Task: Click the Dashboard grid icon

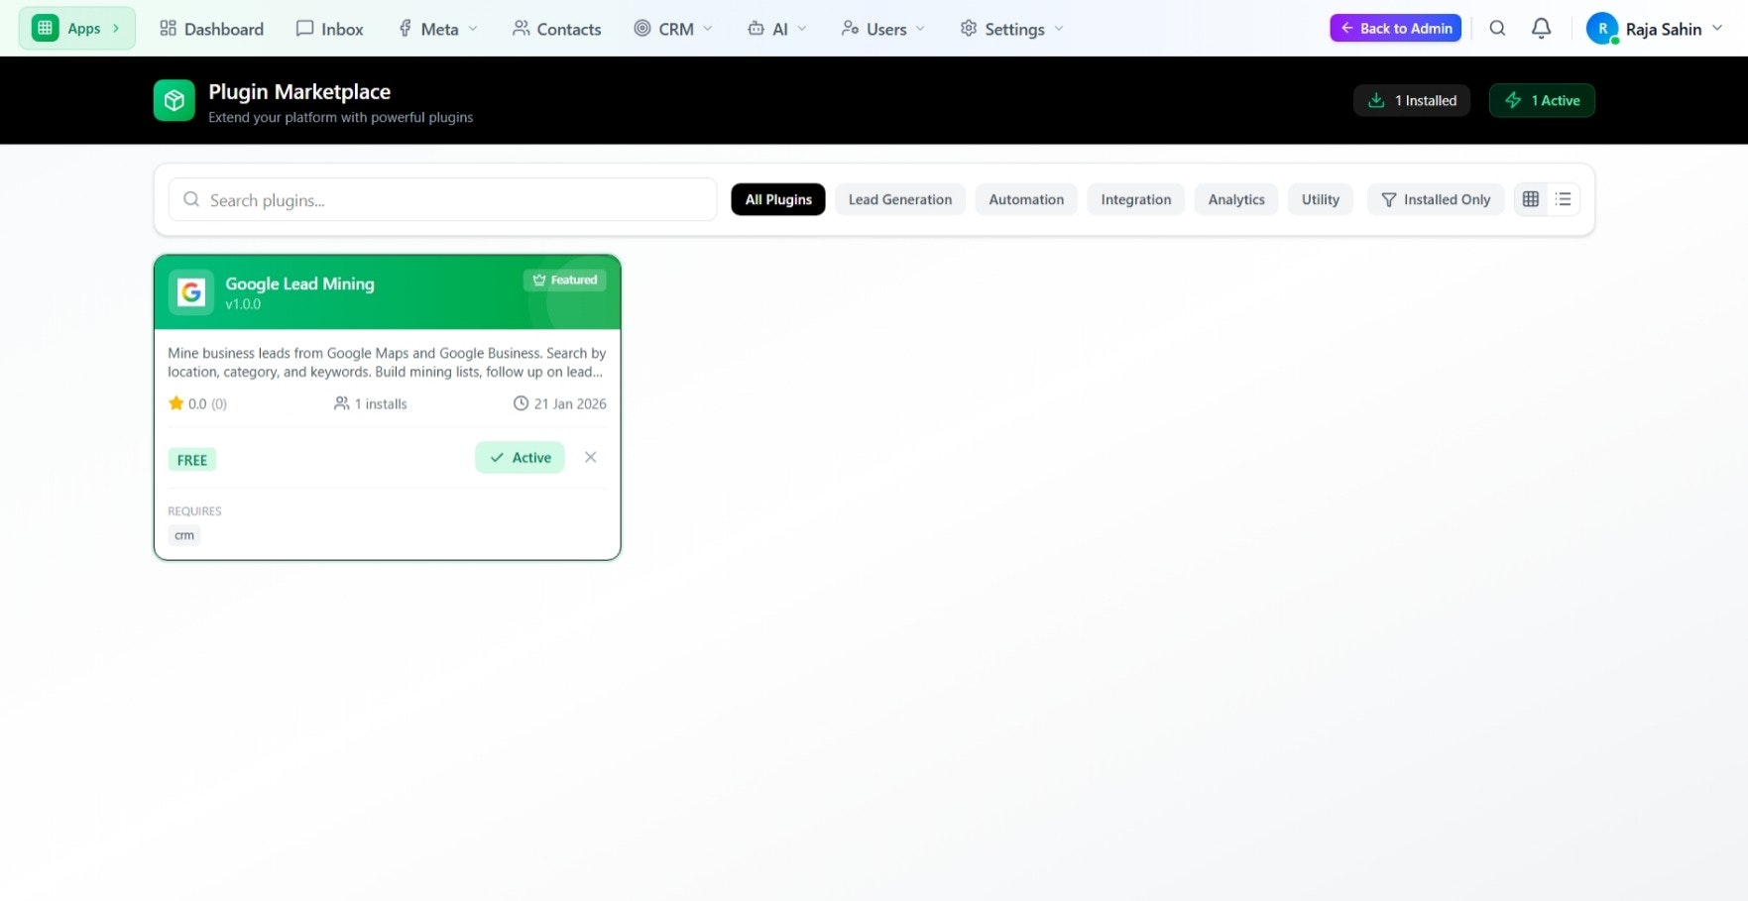Action: pyautogui.click(x=169, y=29)
